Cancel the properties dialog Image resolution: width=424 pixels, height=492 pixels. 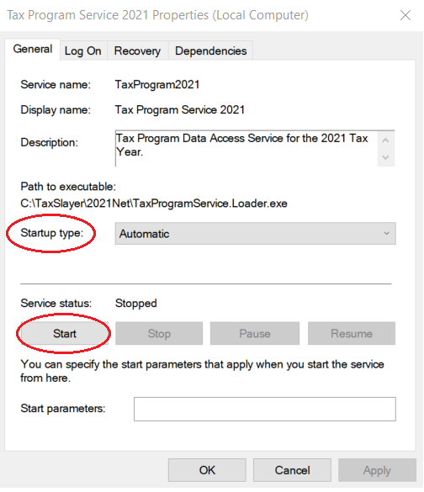292,470
